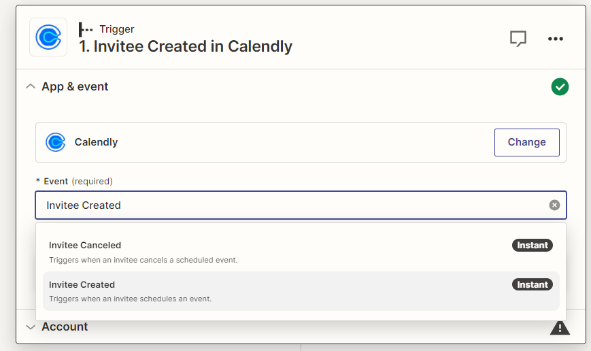591x351 pixels.
Task: Click the warning triangle in Account section
Action: [560, 327]
